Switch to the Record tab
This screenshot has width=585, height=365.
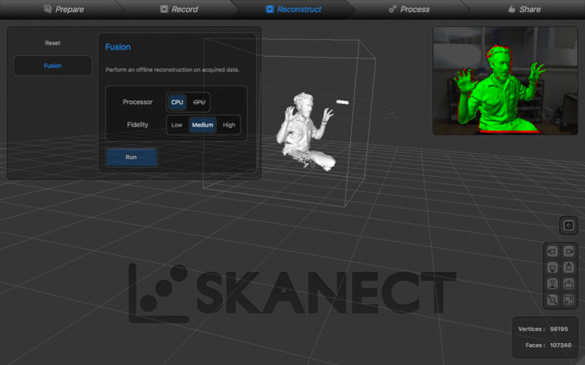tap(179, 9)
